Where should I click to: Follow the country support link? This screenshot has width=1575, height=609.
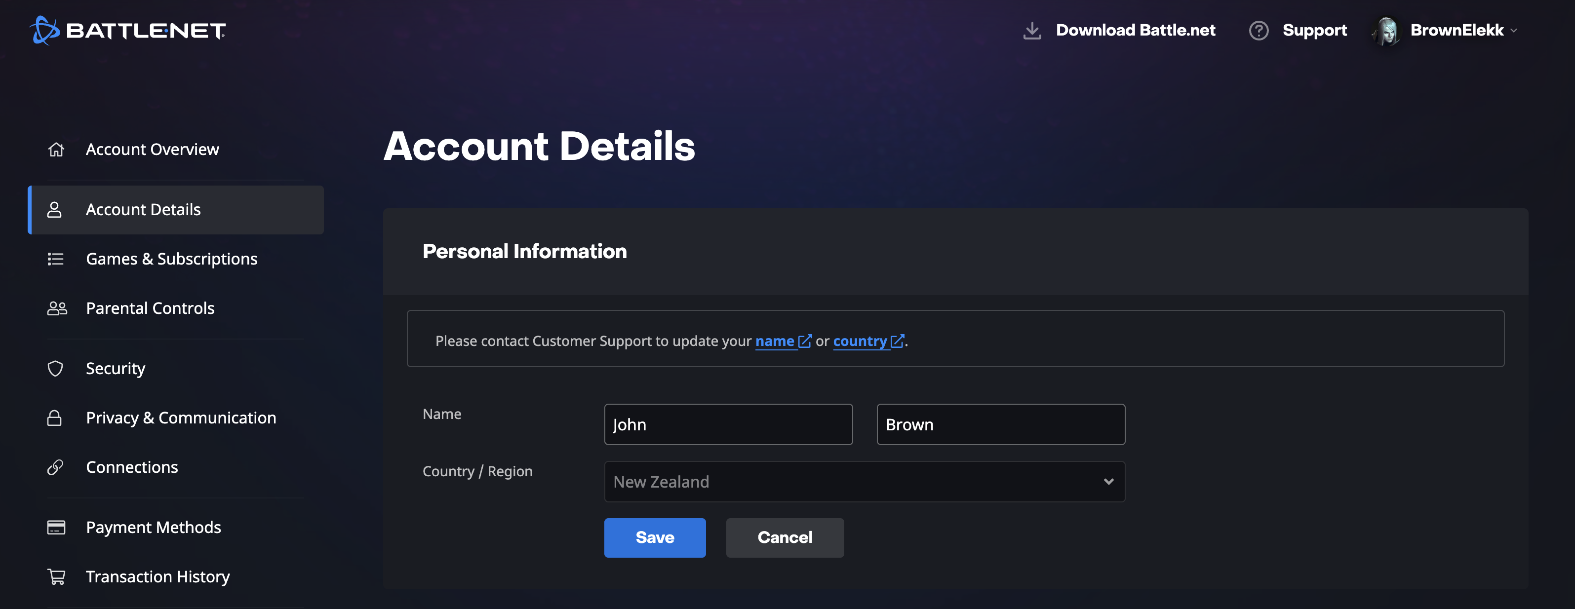860,341
